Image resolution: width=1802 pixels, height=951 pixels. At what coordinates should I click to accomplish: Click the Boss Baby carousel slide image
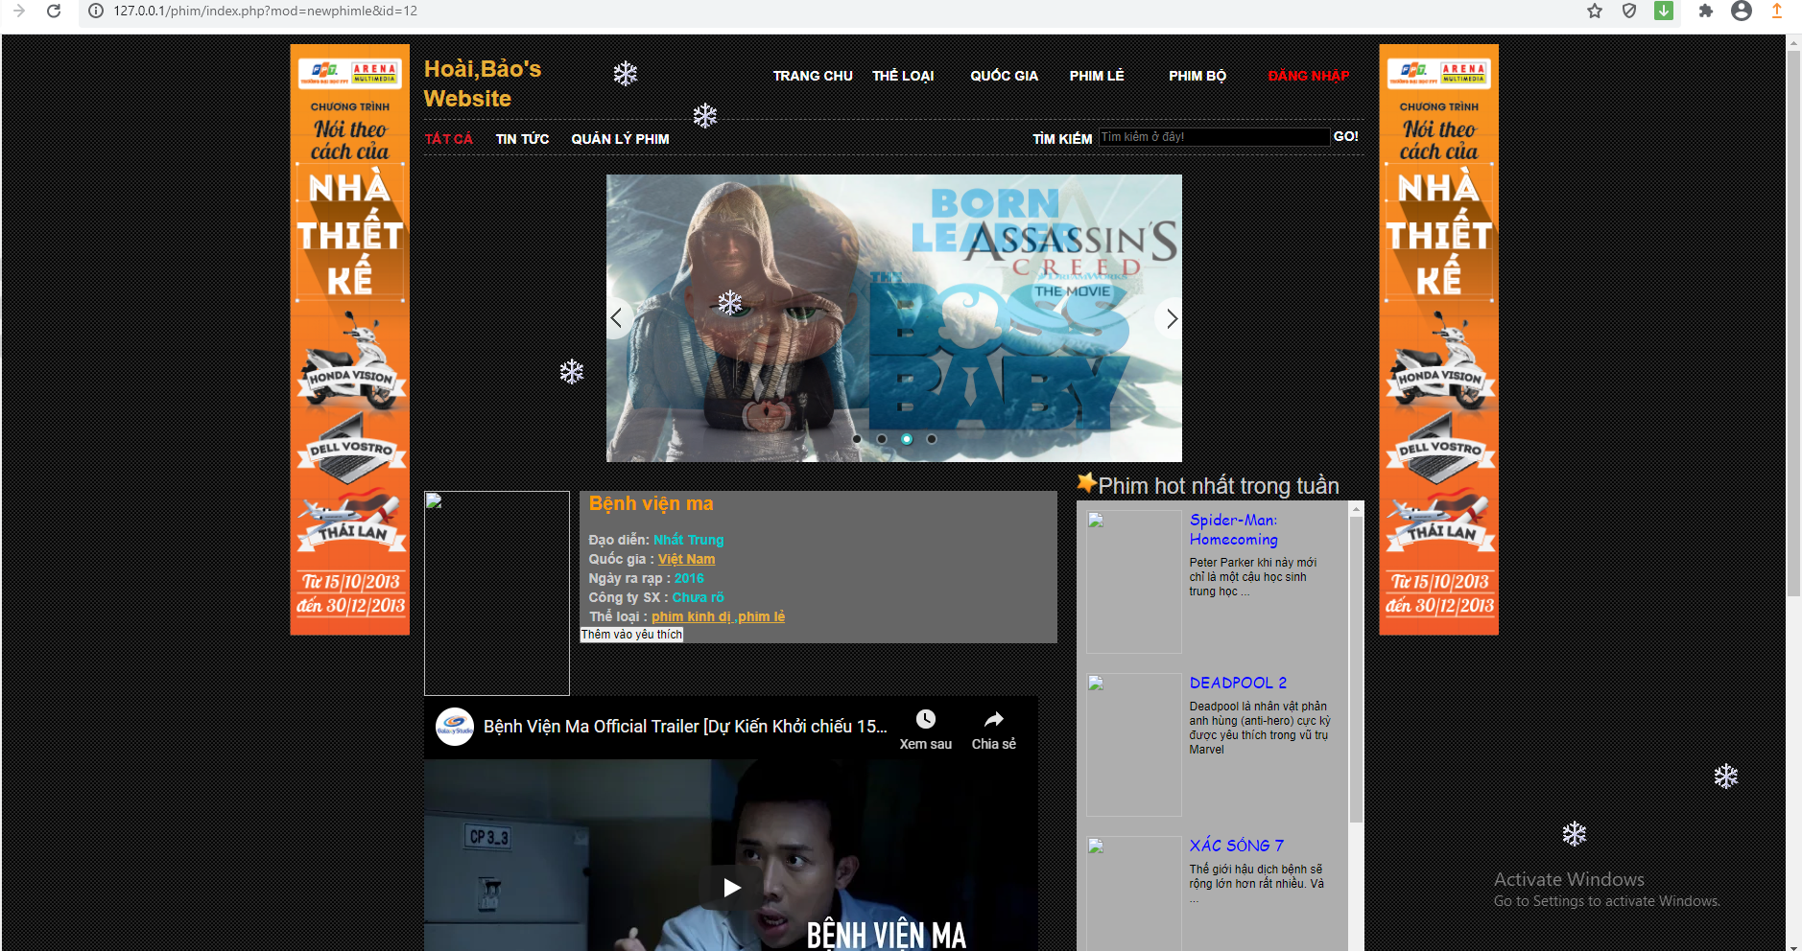click(x=893, y=317)
